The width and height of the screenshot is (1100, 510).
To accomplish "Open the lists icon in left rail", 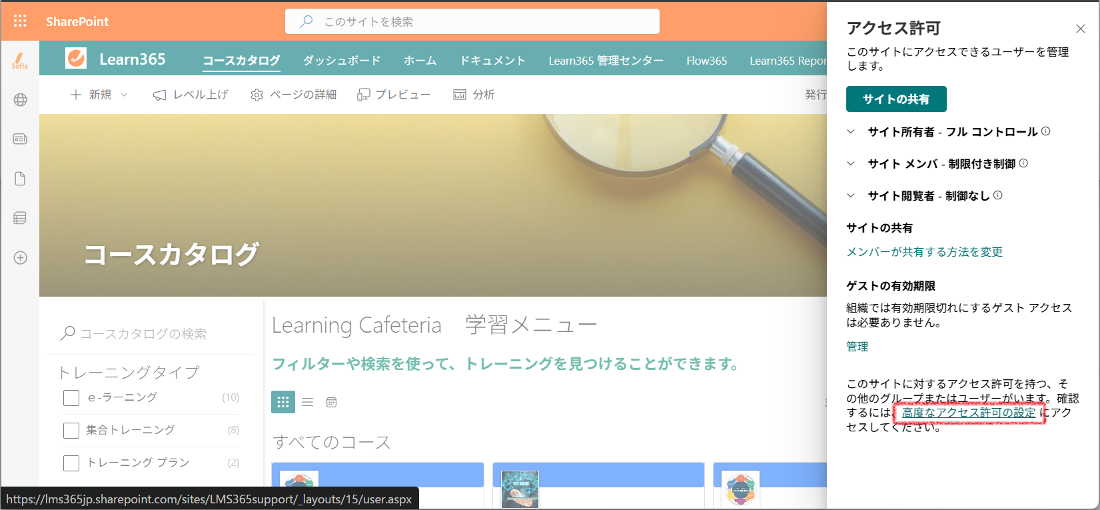I will pyautogui.click(x=20, y=218).
